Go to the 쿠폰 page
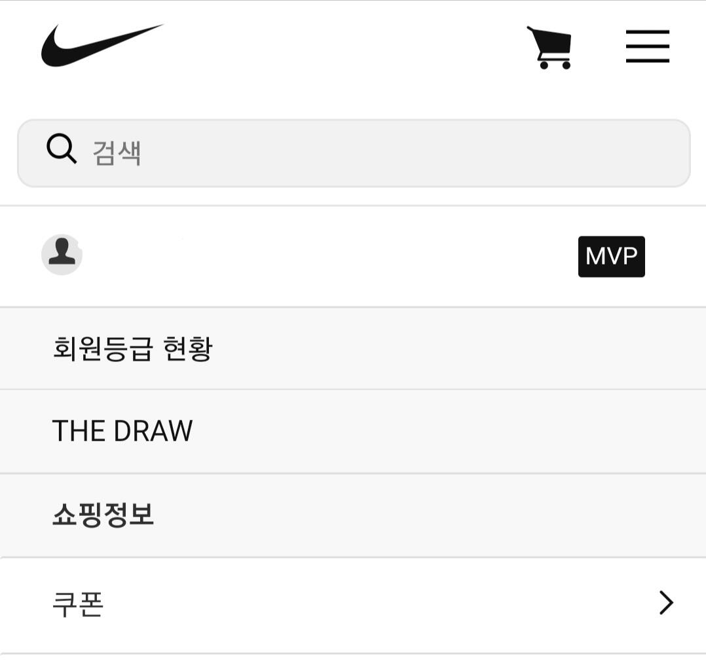The image size is (706, 671). [353, 605]
